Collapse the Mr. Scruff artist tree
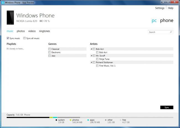The height and width of the screenshot is (128, 180). click(x=91, y=56)
